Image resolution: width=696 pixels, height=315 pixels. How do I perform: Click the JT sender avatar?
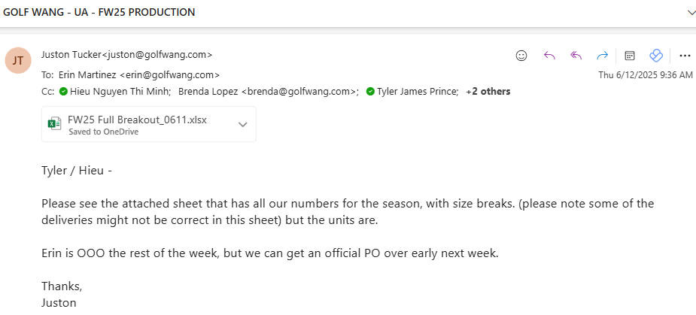tap(17, 61)
